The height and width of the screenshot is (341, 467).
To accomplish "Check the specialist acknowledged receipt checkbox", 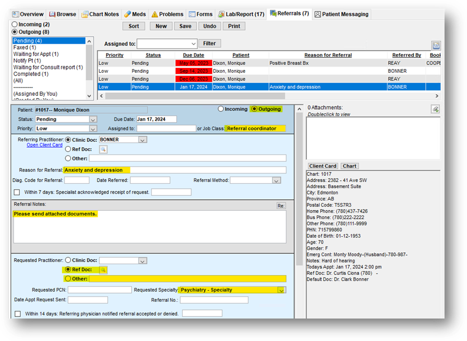I will click(x=17, y=192).
